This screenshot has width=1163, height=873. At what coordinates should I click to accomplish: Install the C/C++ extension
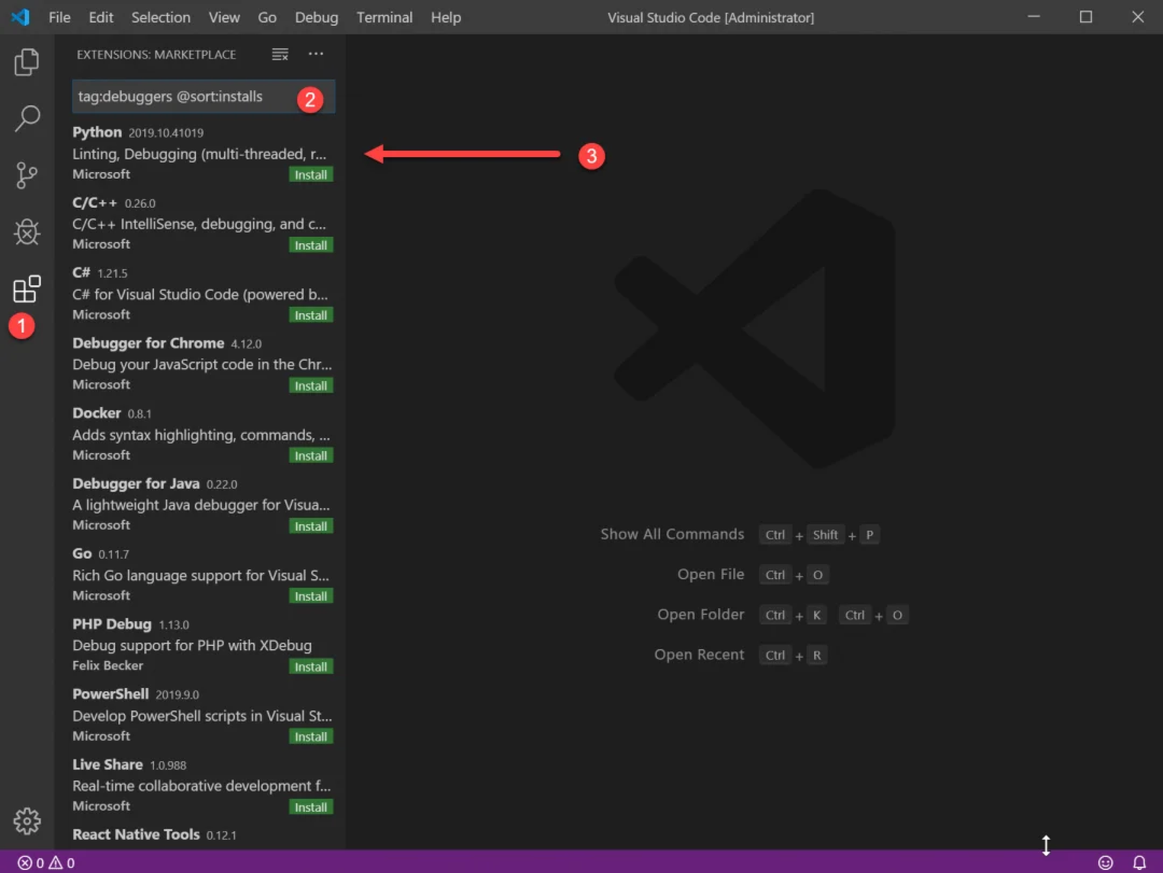coord(310,244)
